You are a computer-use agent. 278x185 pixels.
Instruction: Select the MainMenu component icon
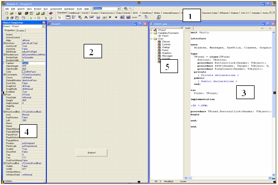click(74, 17)
